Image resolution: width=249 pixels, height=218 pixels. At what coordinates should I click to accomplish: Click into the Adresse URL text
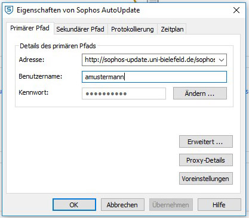(x=150, y=60)
